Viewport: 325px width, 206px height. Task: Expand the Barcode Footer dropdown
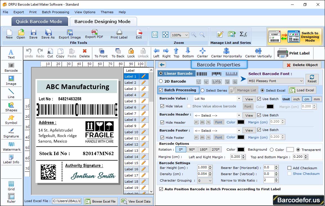click(x=239, y=130)
